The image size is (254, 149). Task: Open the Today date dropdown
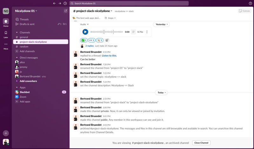[161, 93]
